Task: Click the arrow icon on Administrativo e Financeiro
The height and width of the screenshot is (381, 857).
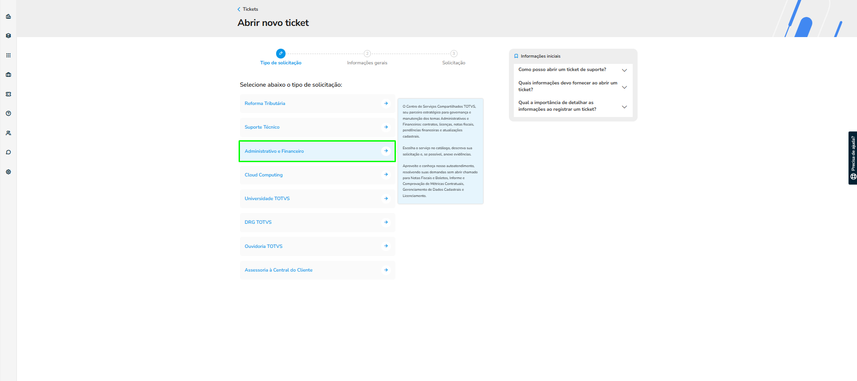Action: (386, 151)
